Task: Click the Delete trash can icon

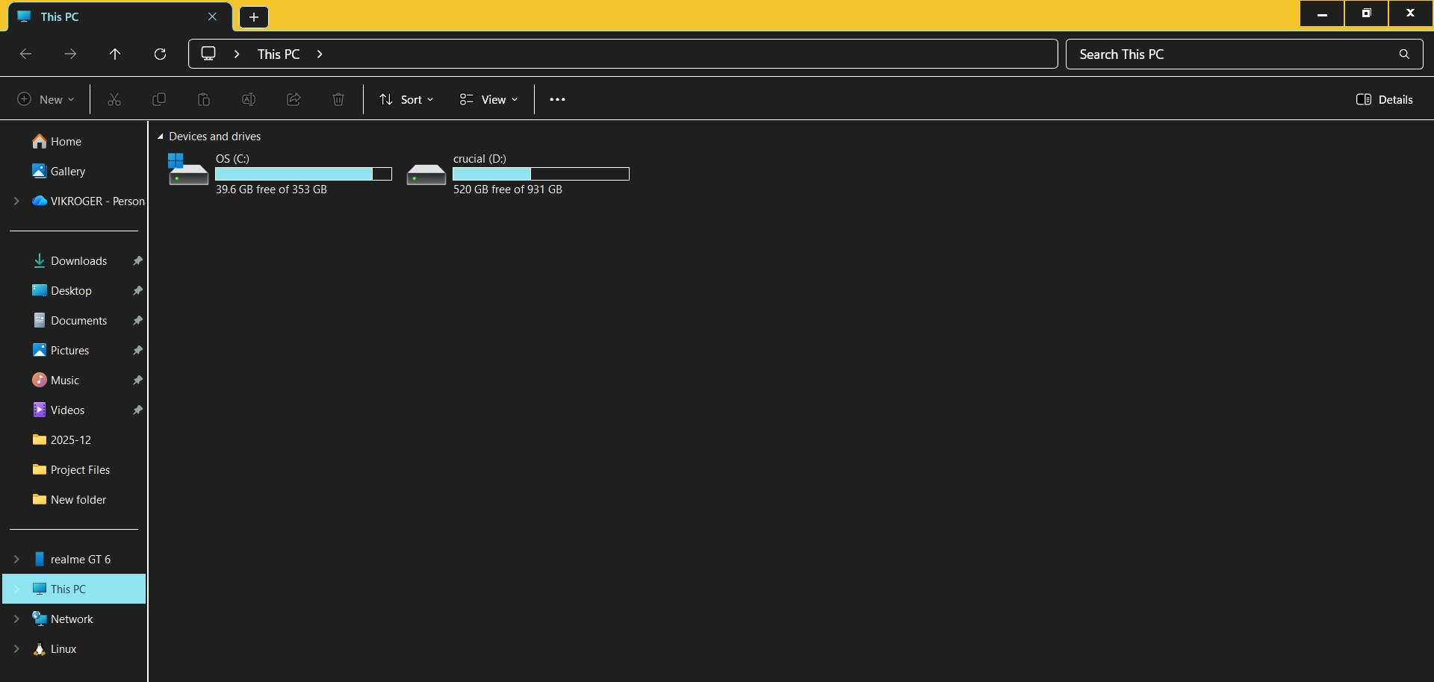Action: 338,99
